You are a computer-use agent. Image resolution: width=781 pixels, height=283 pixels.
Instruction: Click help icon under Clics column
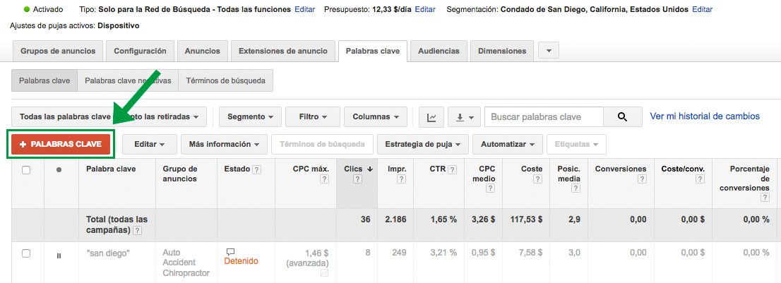click(x=357, y=179)
